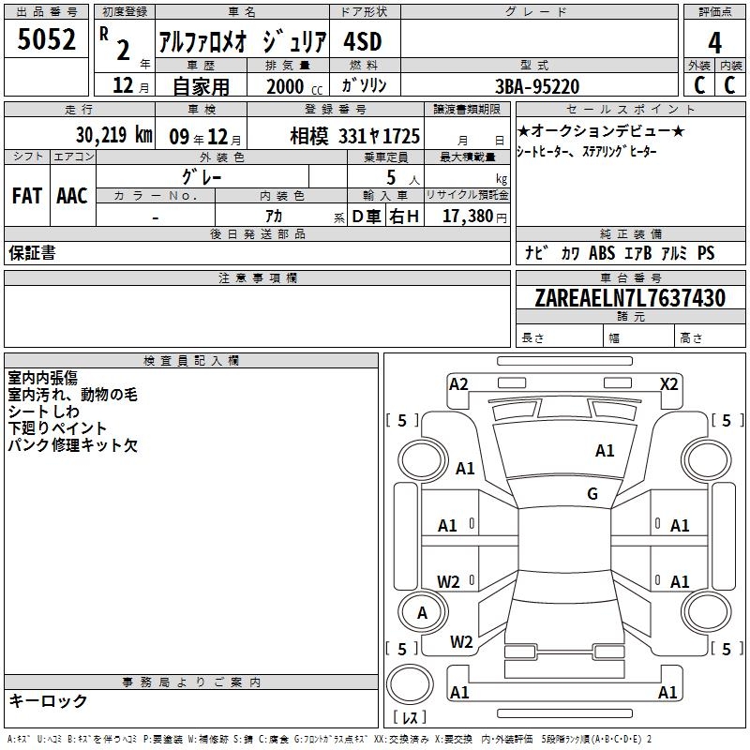The image size is (750, 750).
Task: Select the キーロック notice text
Action: [49, 701]
